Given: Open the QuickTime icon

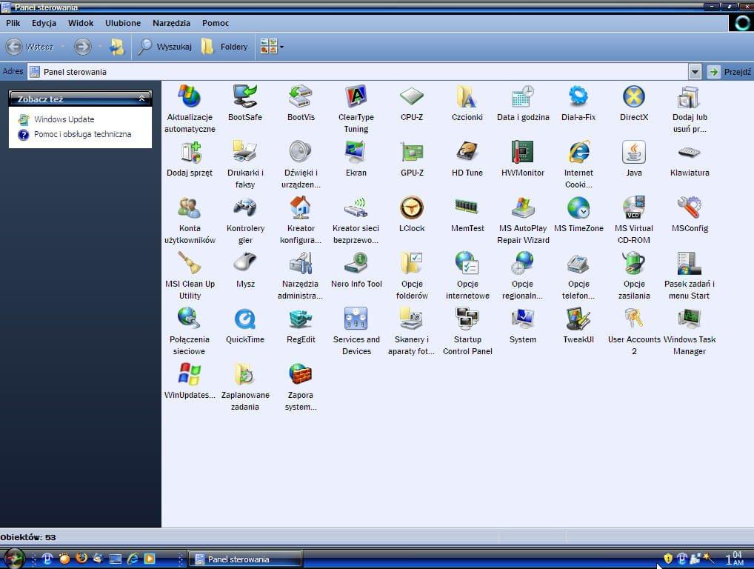Looking at the screenshot, I should pyautogui.click(x=245, y=325).
